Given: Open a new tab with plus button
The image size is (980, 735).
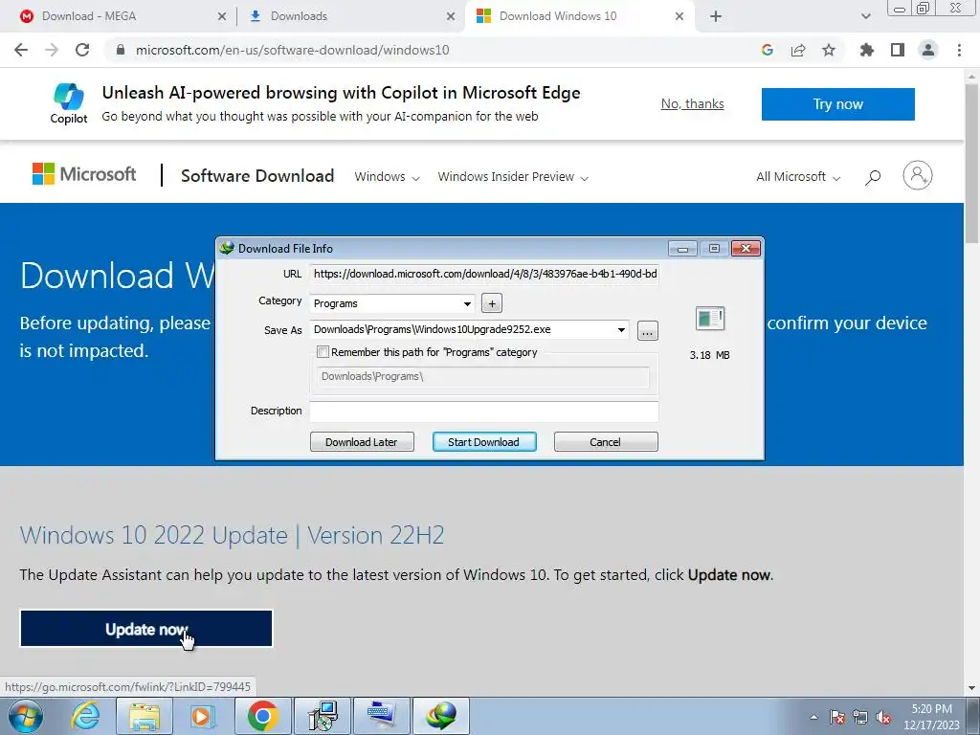Looking at the screenshot, I should 716,16.
